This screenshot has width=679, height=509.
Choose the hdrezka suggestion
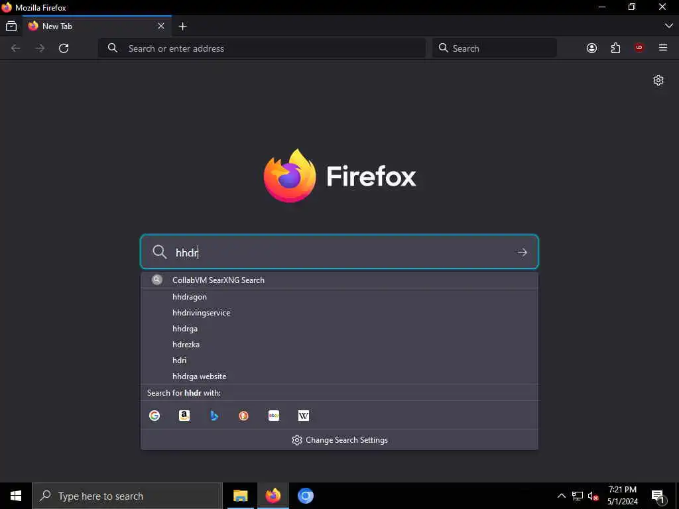[x=339, y=345]
